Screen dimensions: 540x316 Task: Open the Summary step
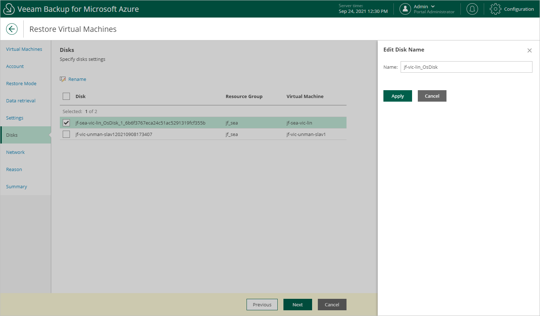16,186
